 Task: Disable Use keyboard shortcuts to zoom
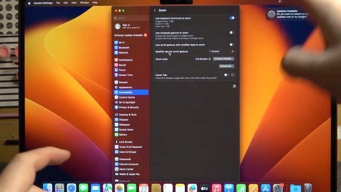[232, 18]
